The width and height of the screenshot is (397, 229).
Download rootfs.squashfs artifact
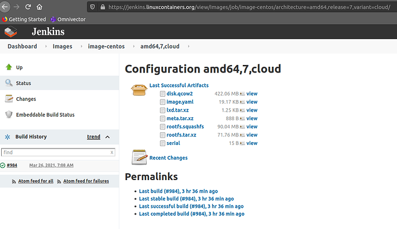click(x=185, y=127)
